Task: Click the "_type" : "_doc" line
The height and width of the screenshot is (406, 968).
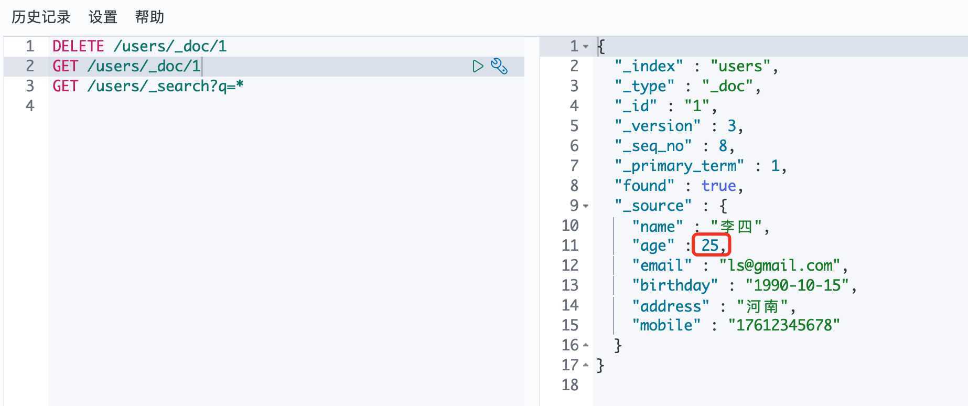Action: click(x=687, y=86)
